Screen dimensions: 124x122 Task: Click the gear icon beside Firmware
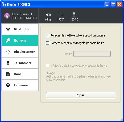[x=8, y=85]
